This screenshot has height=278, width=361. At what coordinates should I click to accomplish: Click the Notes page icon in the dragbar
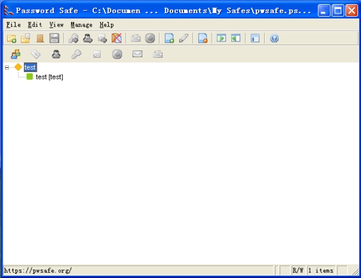(97, 55)
